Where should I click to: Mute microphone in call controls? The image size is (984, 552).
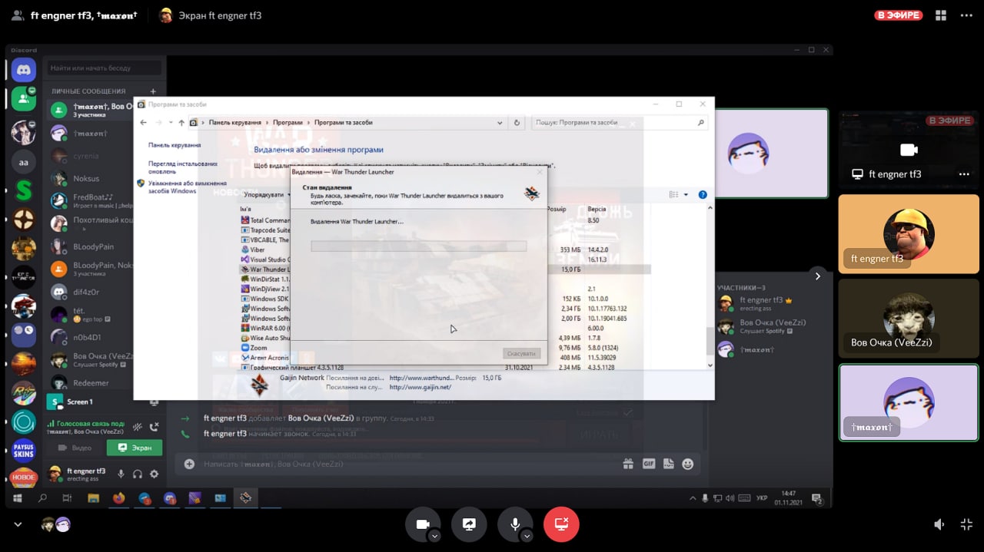515,524
